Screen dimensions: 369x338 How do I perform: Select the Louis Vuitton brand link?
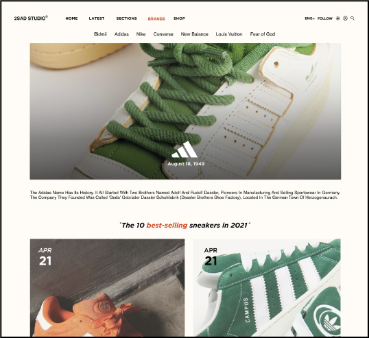[x=229, y=34]
